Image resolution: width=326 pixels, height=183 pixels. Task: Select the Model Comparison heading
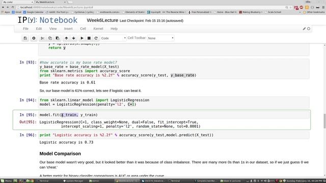tap(60, 154)
